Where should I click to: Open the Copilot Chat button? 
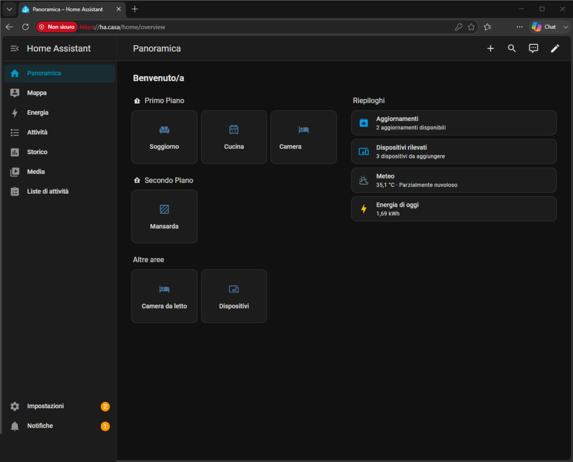[x=544, y=27]
